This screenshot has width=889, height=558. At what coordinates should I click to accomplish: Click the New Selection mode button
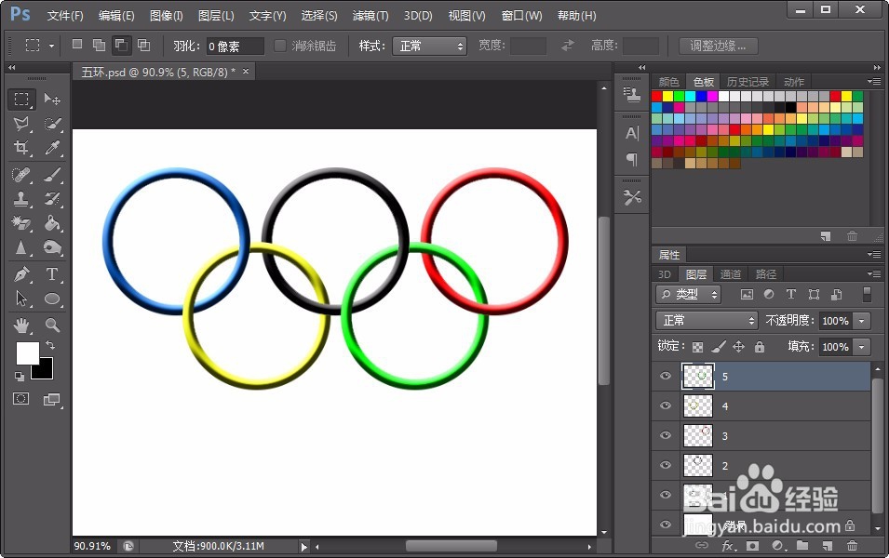pos(77,45)
